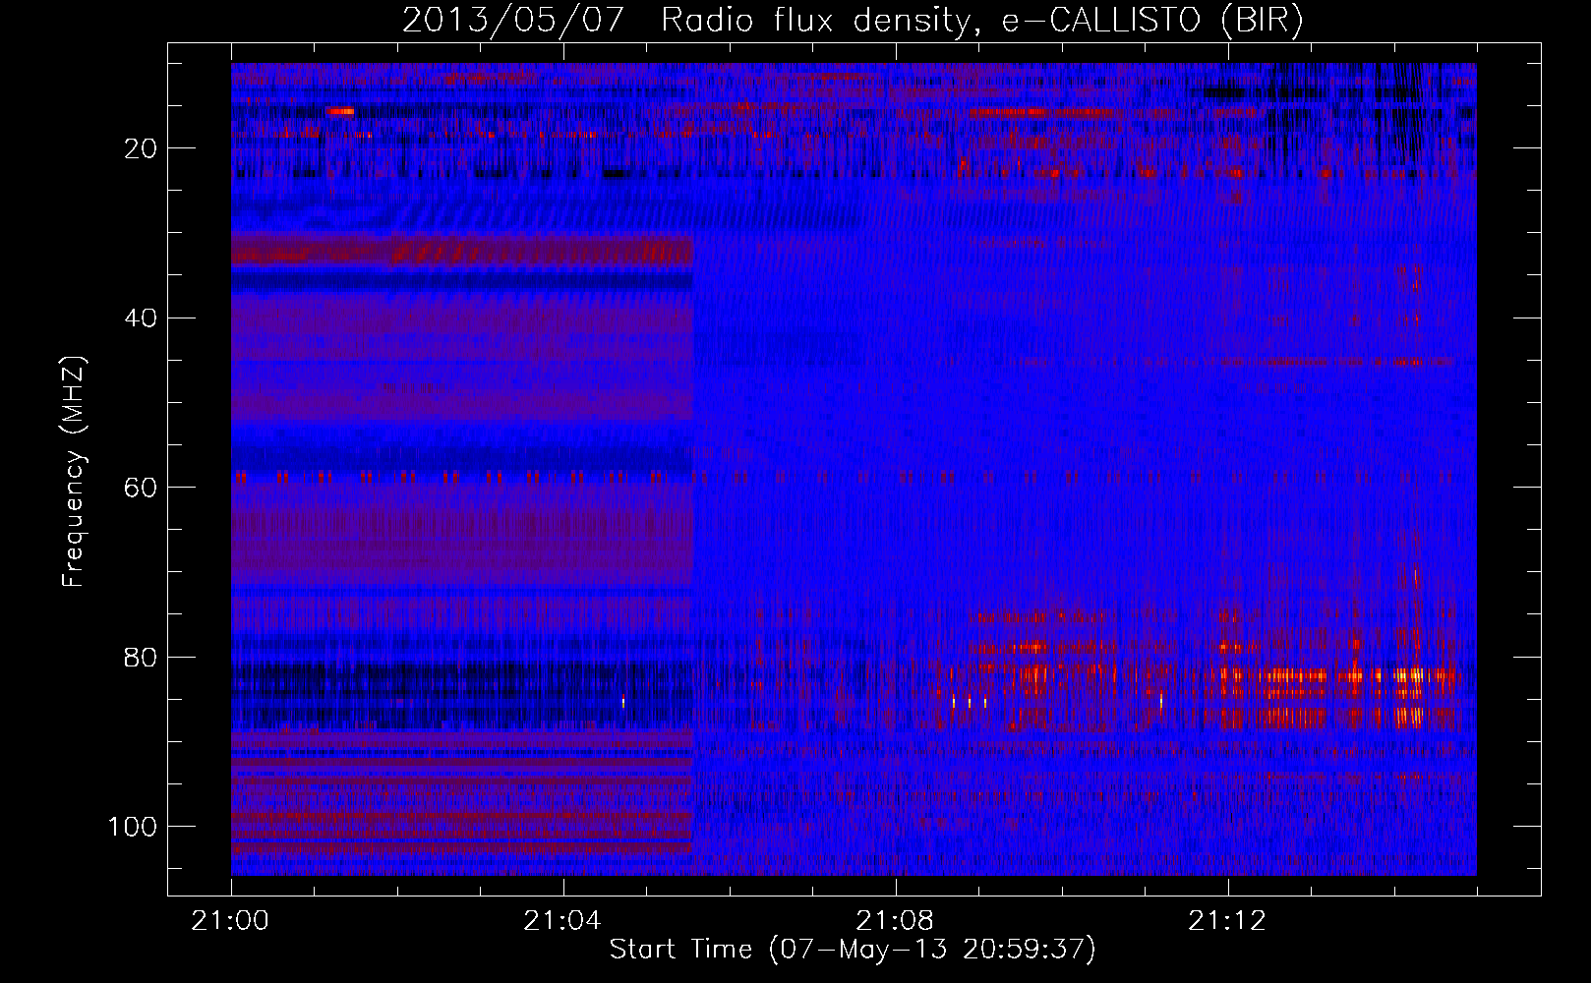Click the 21:08 time tick label
Screen dimensions: 1591x983
point(895,921)
